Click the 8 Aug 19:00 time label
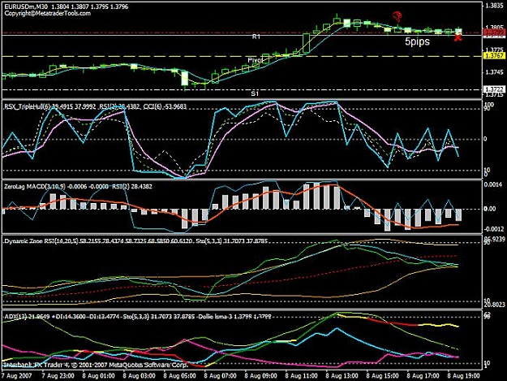Viewport: 507px width, 381px height. tap(463, 376)
